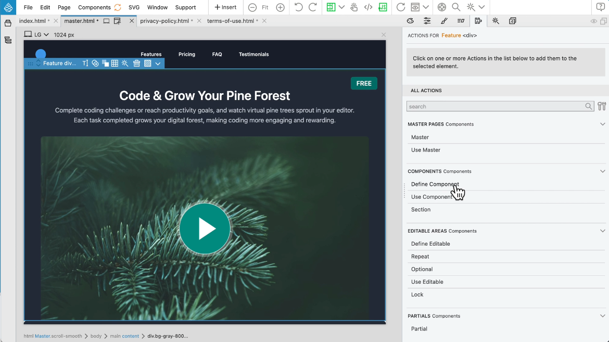The width and height of the screenshot is (609, 342).
Task: Toggle the eye visibility icon in the right panel
Action: point(593,21)
